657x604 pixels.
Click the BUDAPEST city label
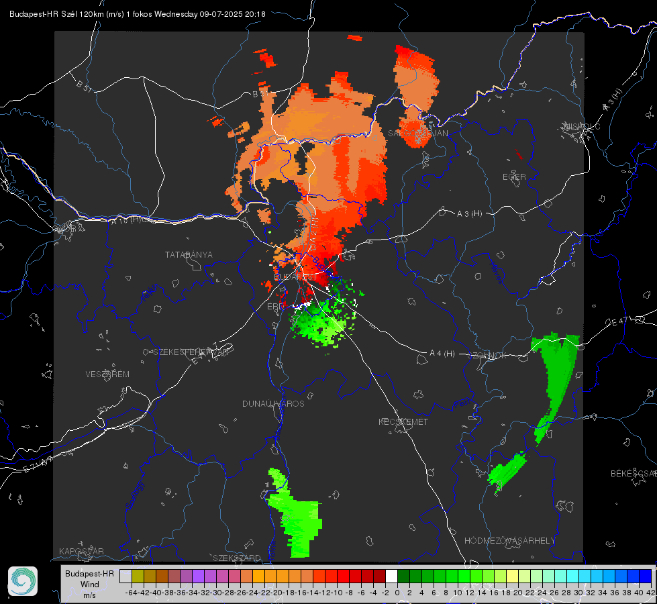tap(295, 277)
